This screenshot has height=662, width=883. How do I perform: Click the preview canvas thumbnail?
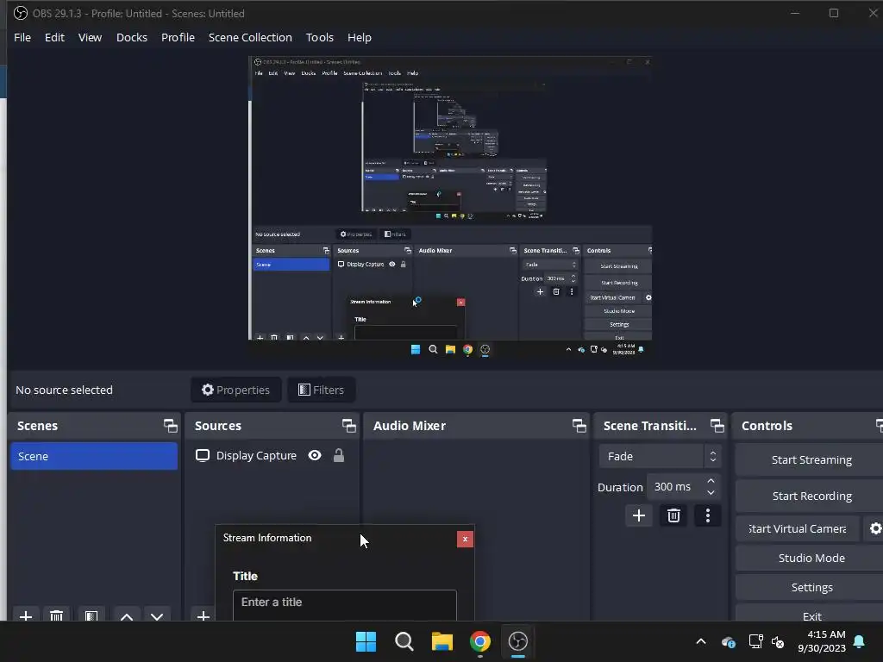pos(450,206)
